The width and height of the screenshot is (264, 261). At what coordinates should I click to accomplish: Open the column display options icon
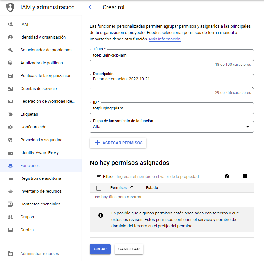(245, 176)
